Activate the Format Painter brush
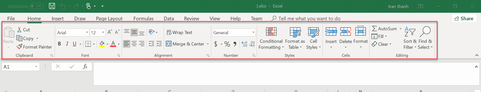 [x=19, y=47]
